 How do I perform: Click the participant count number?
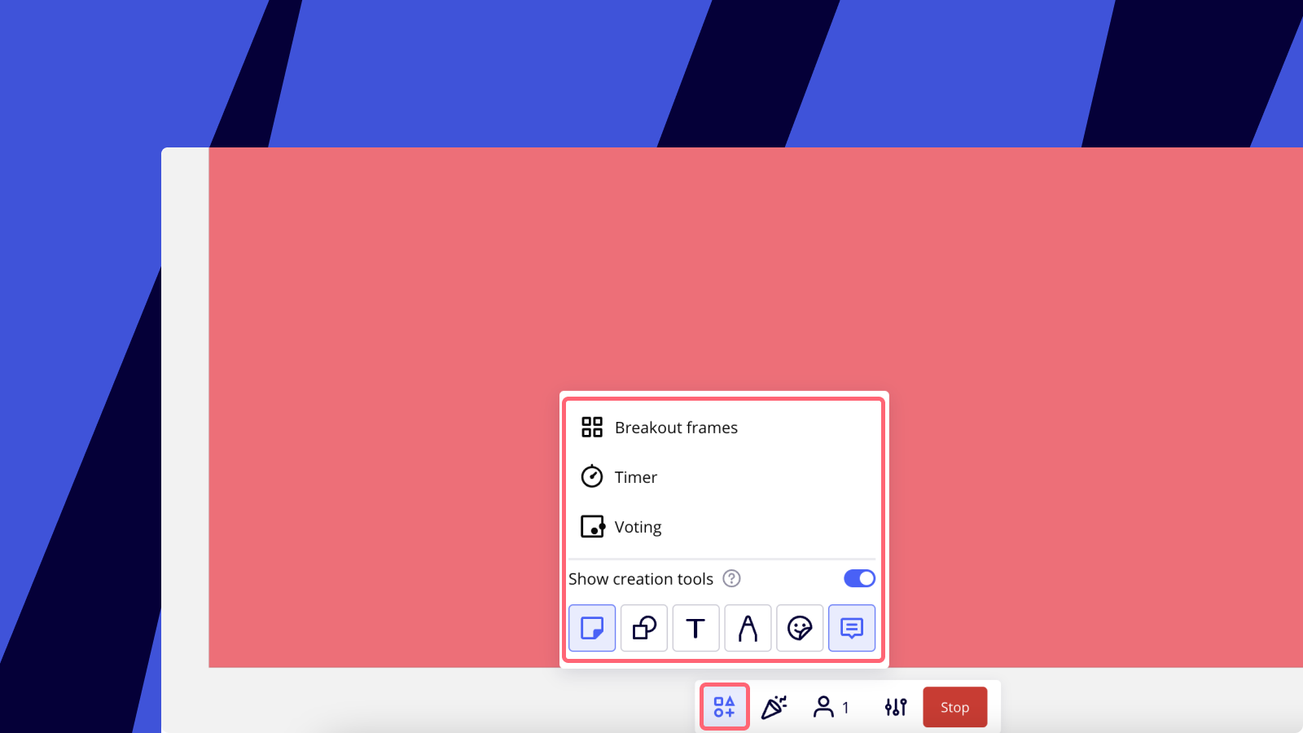click(x=846, y=708)
